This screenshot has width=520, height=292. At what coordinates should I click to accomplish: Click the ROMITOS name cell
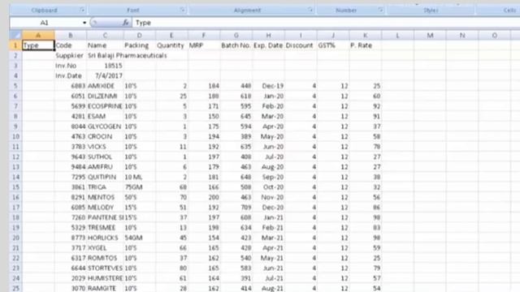coord(105,258)
